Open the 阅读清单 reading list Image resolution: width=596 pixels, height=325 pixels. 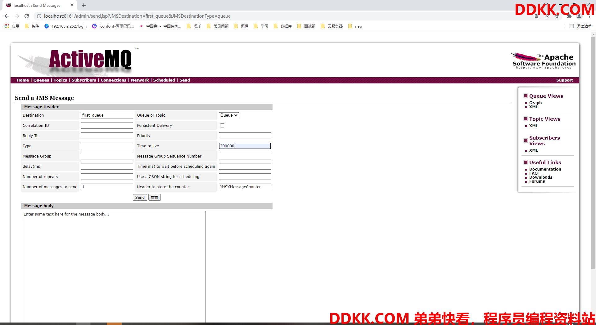580,26
